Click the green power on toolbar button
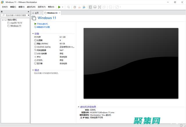The image size is (186, 127). click(x=59, y=7)
